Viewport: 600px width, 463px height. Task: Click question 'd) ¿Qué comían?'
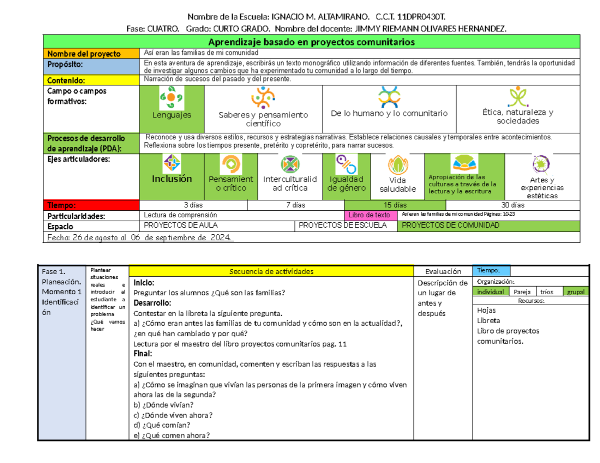(161, 425)
